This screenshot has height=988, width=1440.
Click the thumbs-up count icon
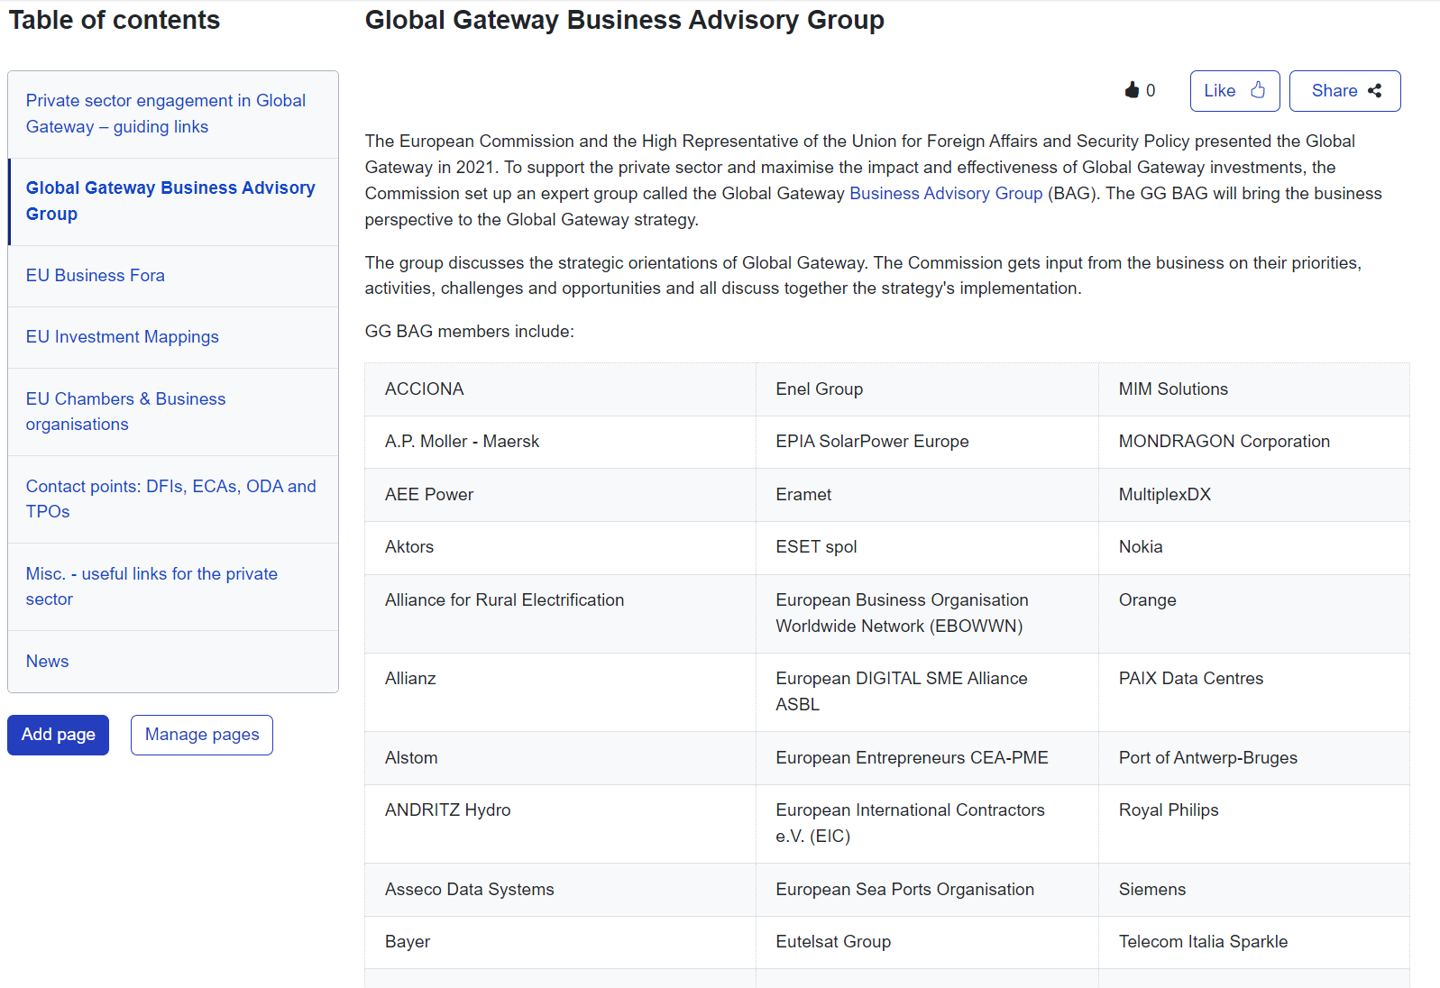(1133, 90)
